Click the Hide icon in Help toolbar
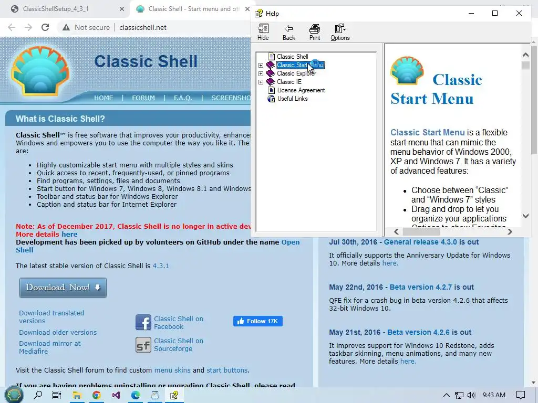538x403 pixels. tap(263, 32)
